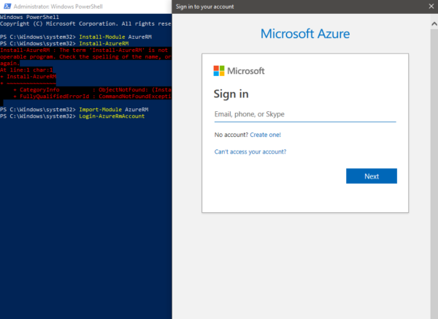Click the Copyright (C) Microsoft Corporation line
This screenshot has height=319, width=438.
pyautogui.click(x=85, y=24)
